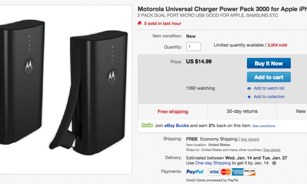Click the Add to cart button
307x184 pixels.
coord(269,77)
